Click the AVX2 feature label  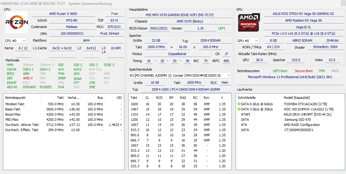pyautogui.click(x=77, y=69)
